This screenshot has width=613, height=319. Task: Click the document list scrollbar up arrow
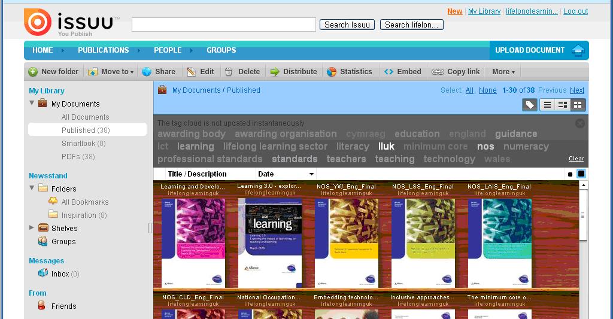pos(584,185)
